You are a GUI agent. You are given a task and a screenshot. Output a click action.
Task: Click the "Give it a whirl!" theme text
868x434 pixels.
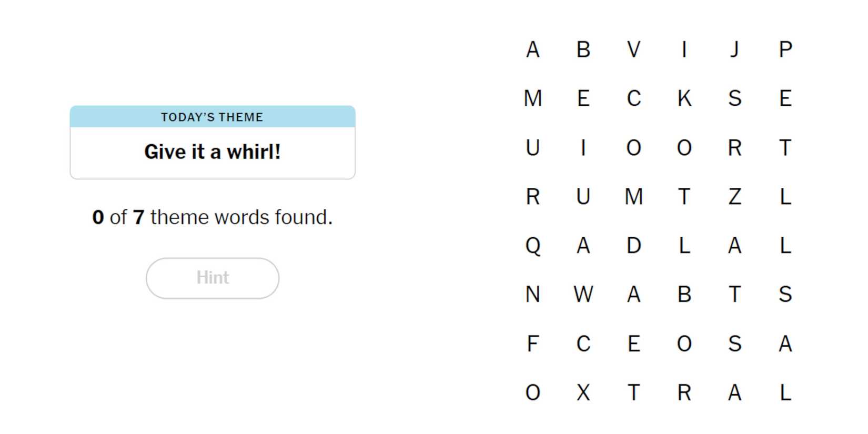coord(213,152)
